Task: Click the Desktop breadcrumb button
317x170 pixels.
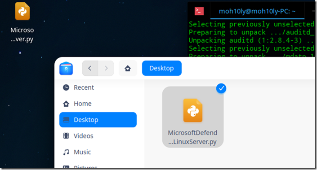Action: [162, 68]
